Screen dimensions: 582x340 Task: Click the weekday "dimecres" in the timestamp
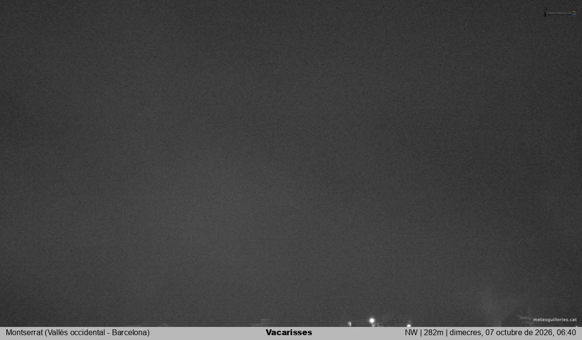pyautogui.click(x=465, y=332)
